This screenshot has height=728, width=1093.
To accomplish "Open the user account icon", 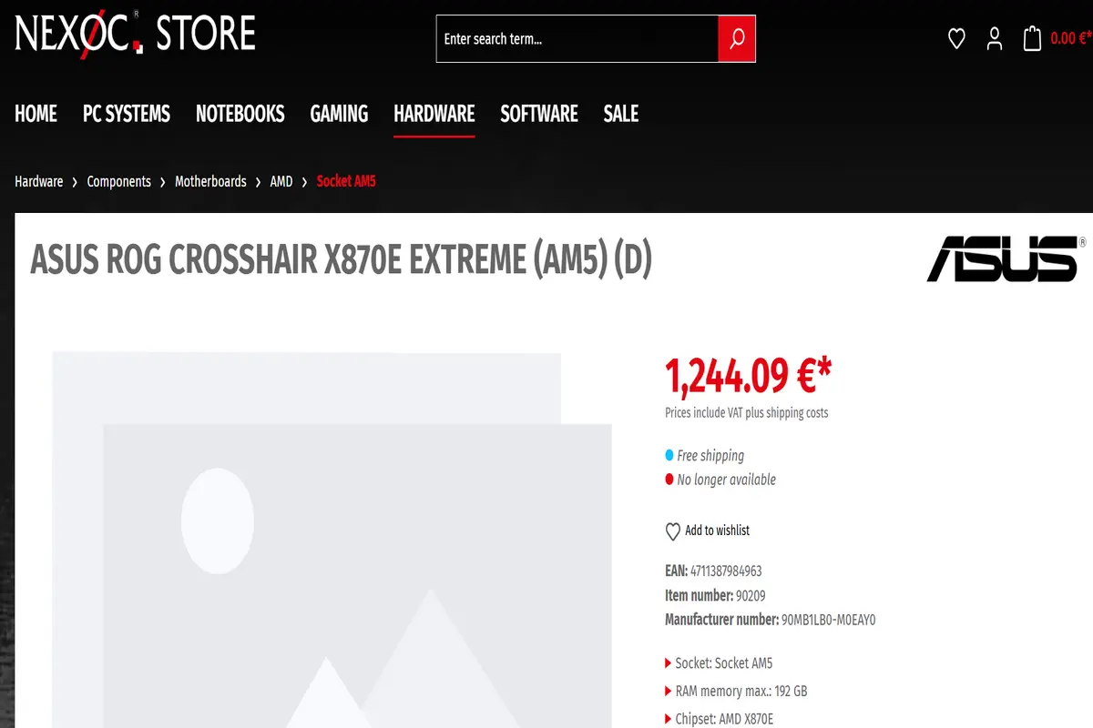I will 995,38.
